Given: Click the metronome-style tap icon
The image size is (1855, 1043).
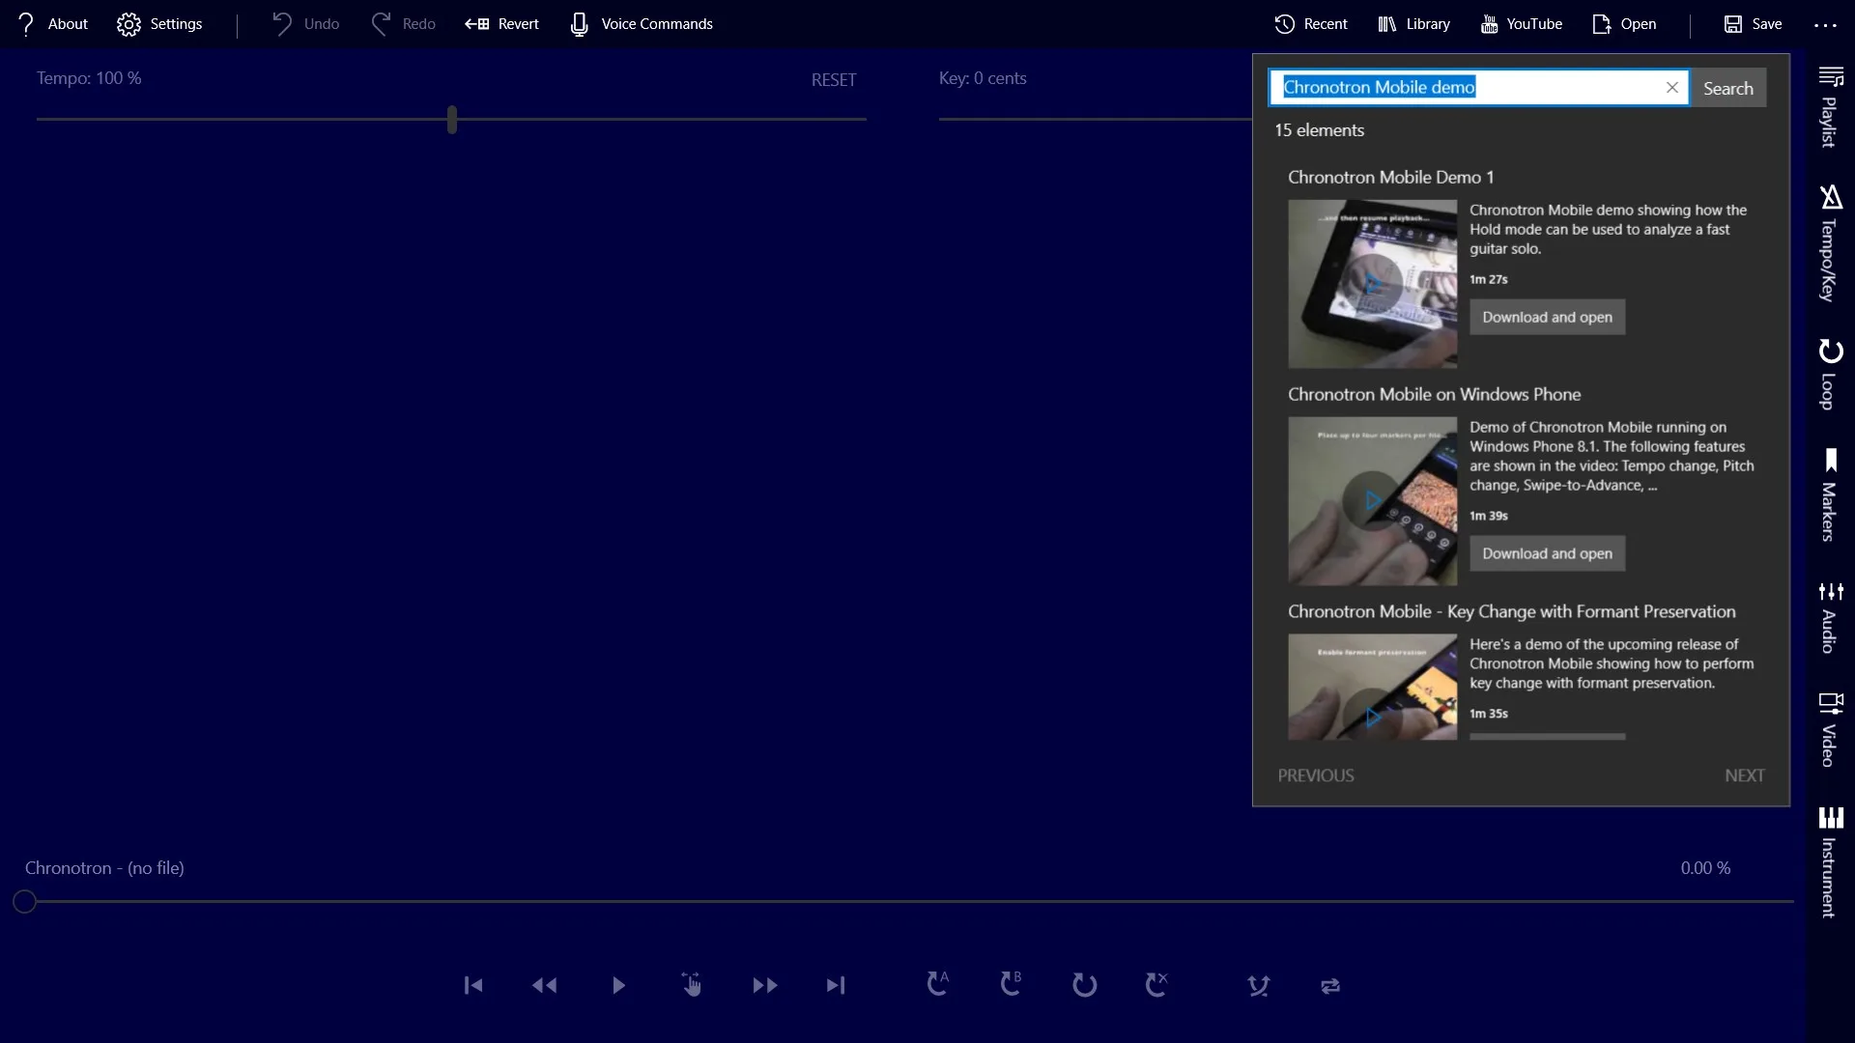Looking at the screenshot, I should [x=1258, y=985].
